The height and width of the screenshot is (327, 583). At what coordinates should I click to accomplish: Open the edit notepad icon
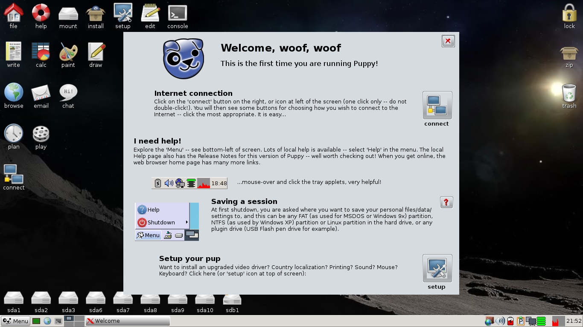(150, 13)
